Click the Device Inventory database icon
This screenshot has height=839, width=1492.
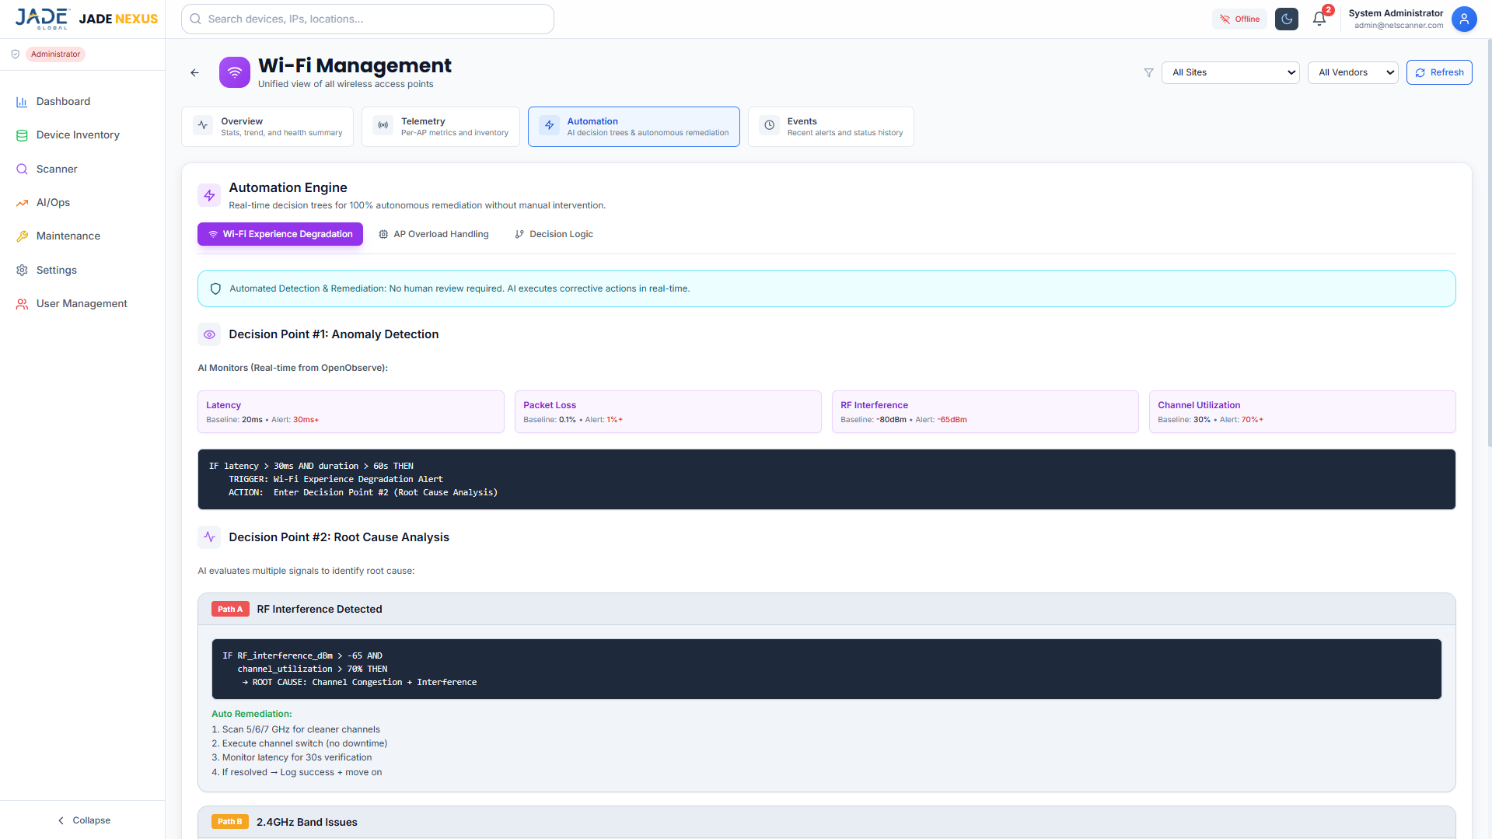[x=22, y=135]
